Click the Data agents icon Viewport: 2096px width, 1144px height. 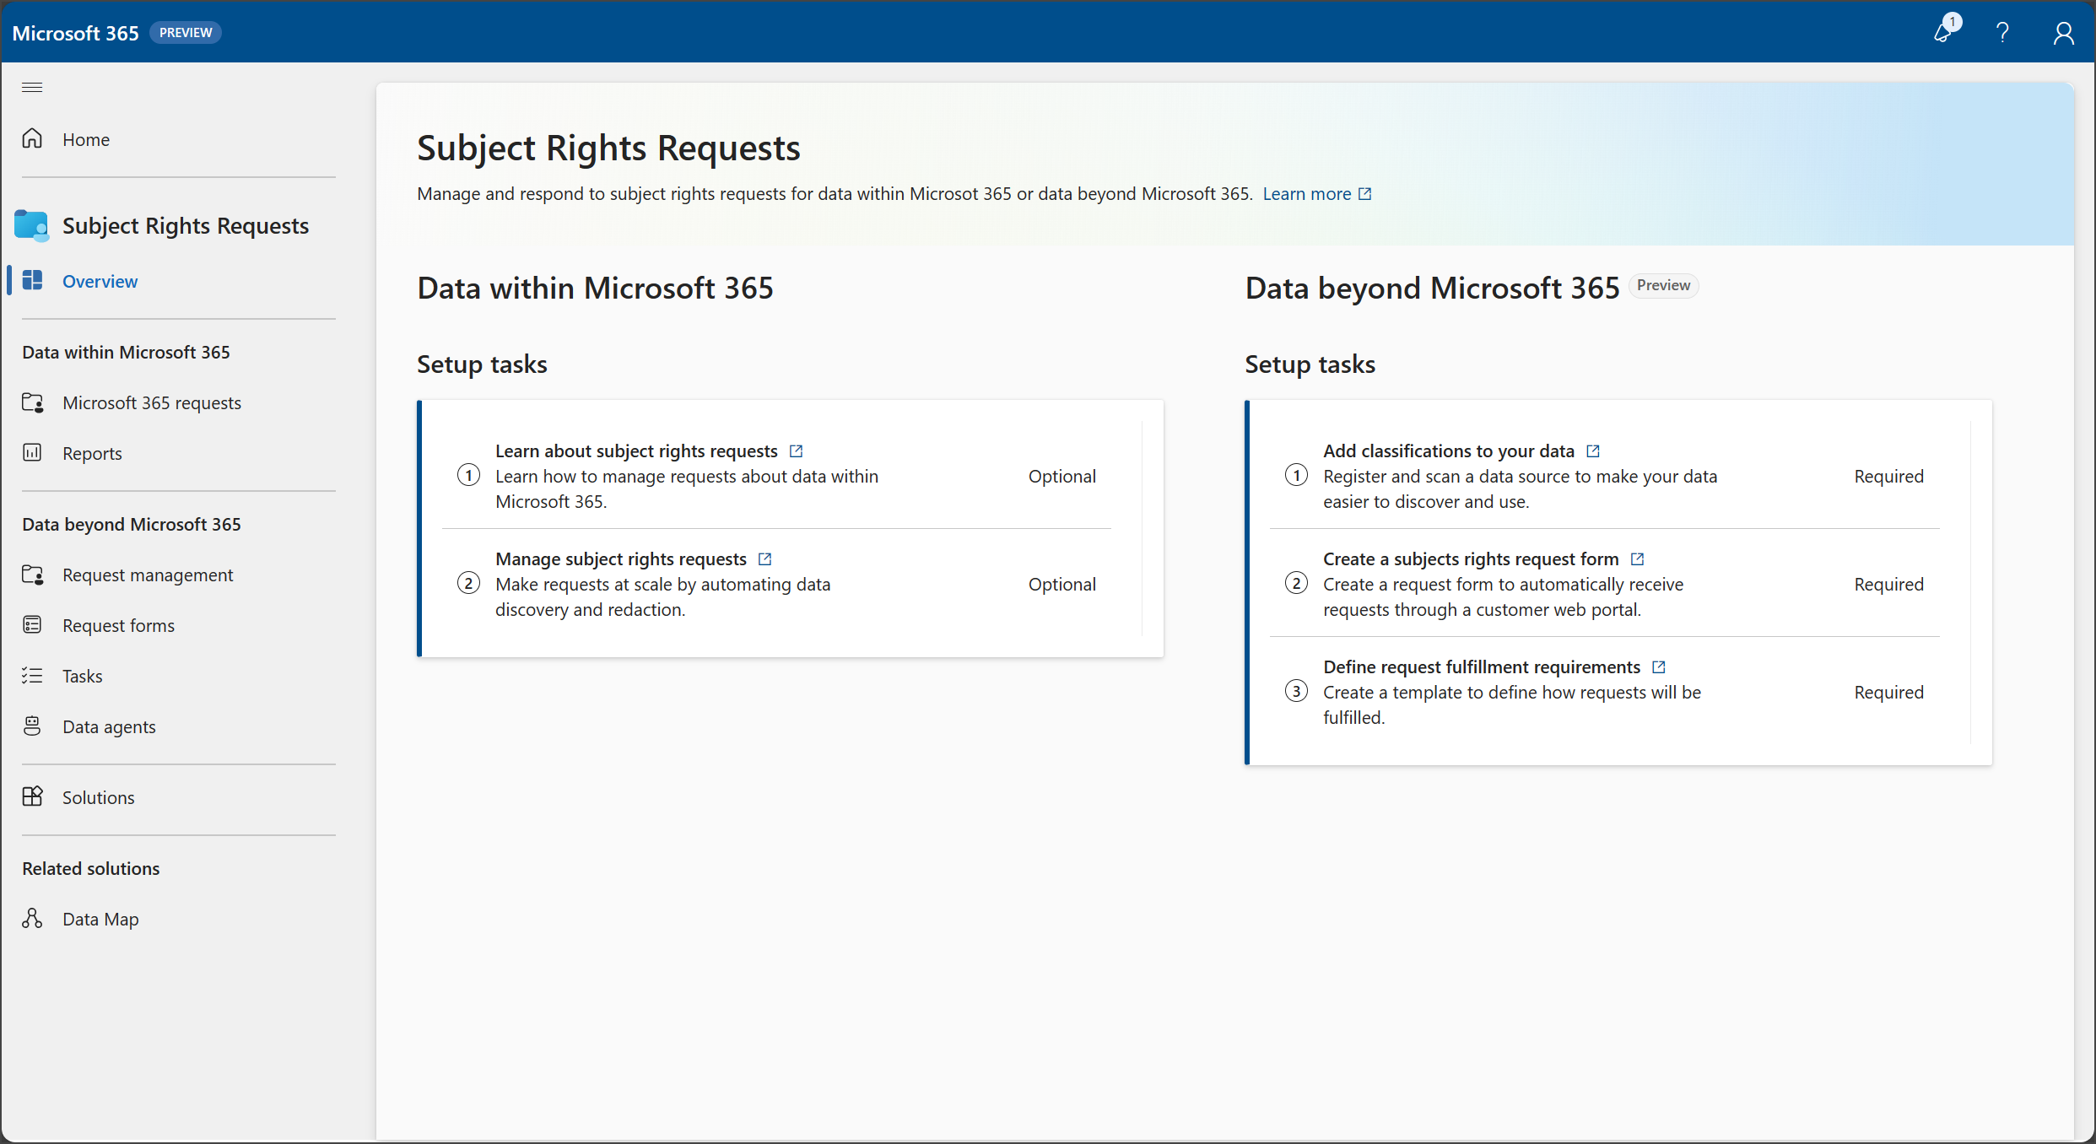(x=34, y=726)
